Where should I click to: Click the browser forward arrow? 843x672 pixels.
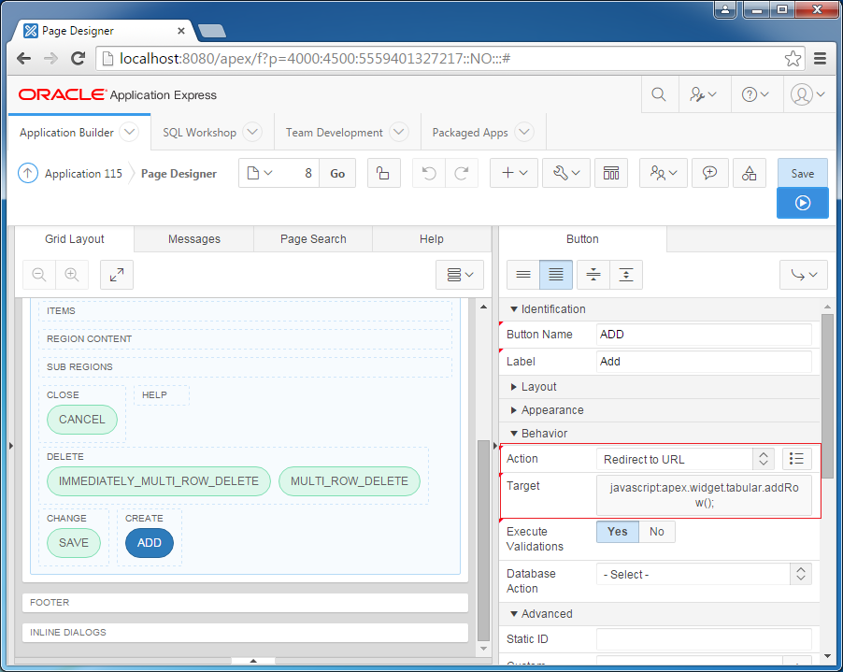point(50,58)
